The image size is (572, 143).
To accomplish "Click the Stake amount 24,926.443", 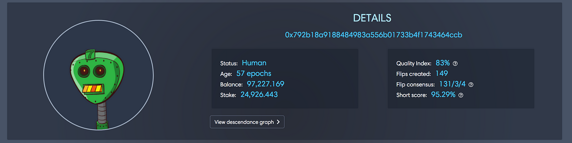I will point(258,95).
